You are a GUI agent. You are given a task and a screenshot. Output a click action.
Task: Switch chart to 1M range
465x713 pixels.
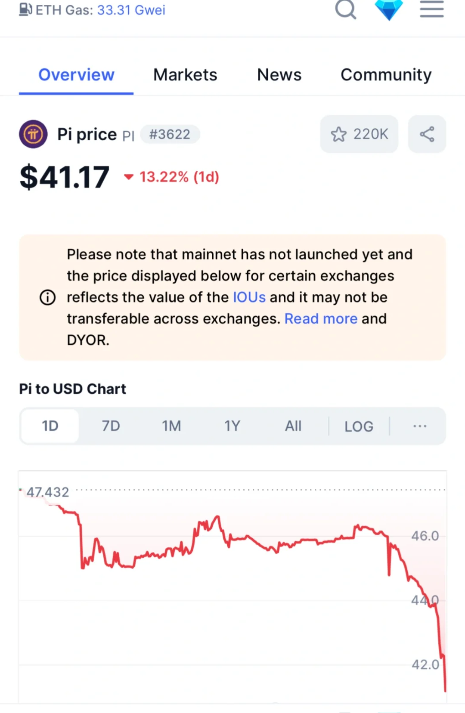[171, 426]
